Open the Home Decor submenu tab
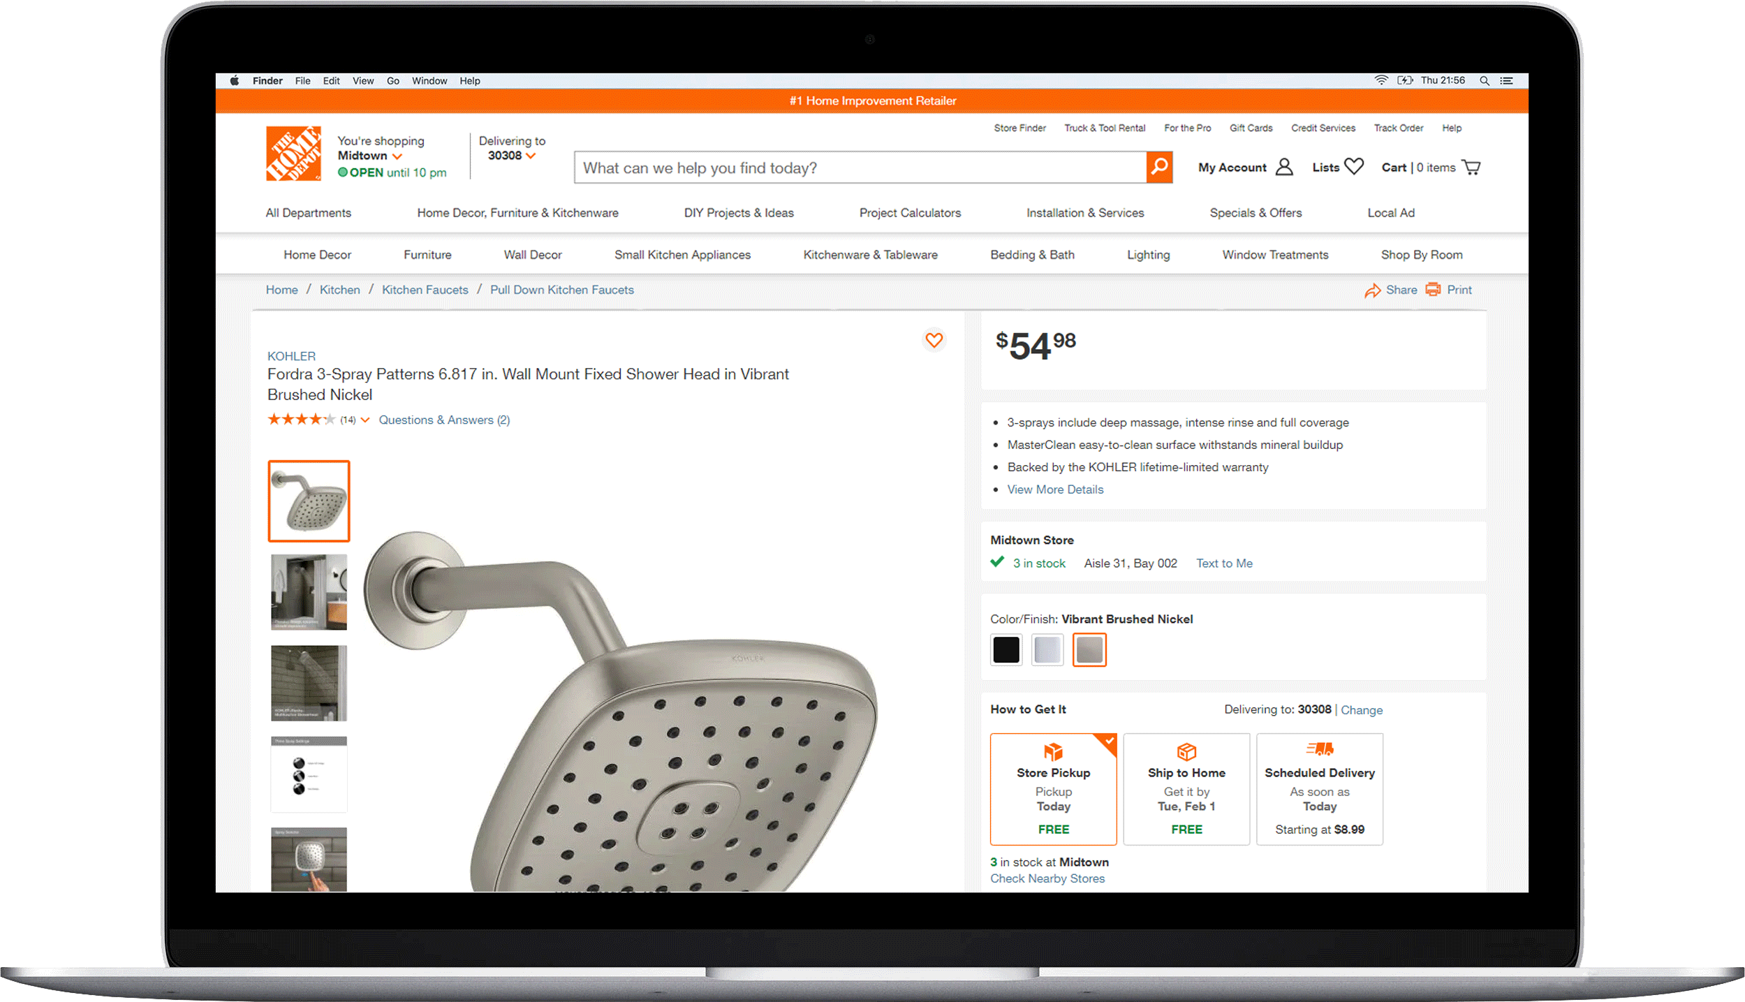 [319, 254]
